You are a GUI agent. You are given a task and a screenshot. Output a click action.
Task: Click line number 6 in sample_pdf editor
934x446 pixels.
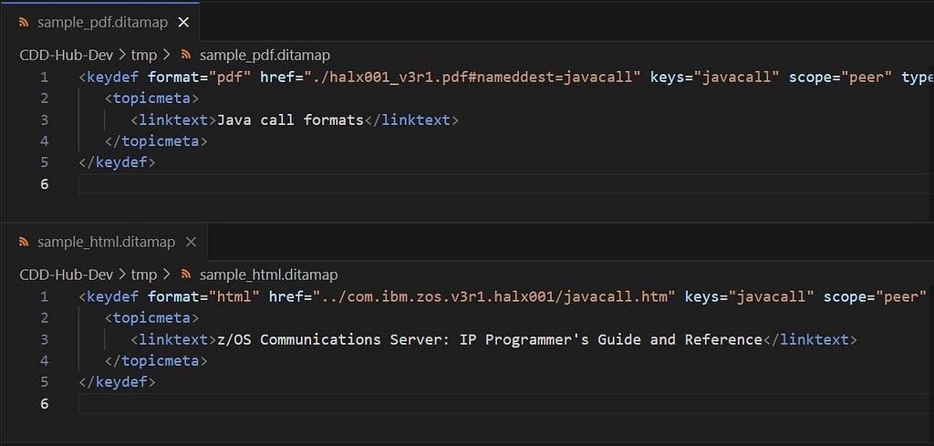44,184
